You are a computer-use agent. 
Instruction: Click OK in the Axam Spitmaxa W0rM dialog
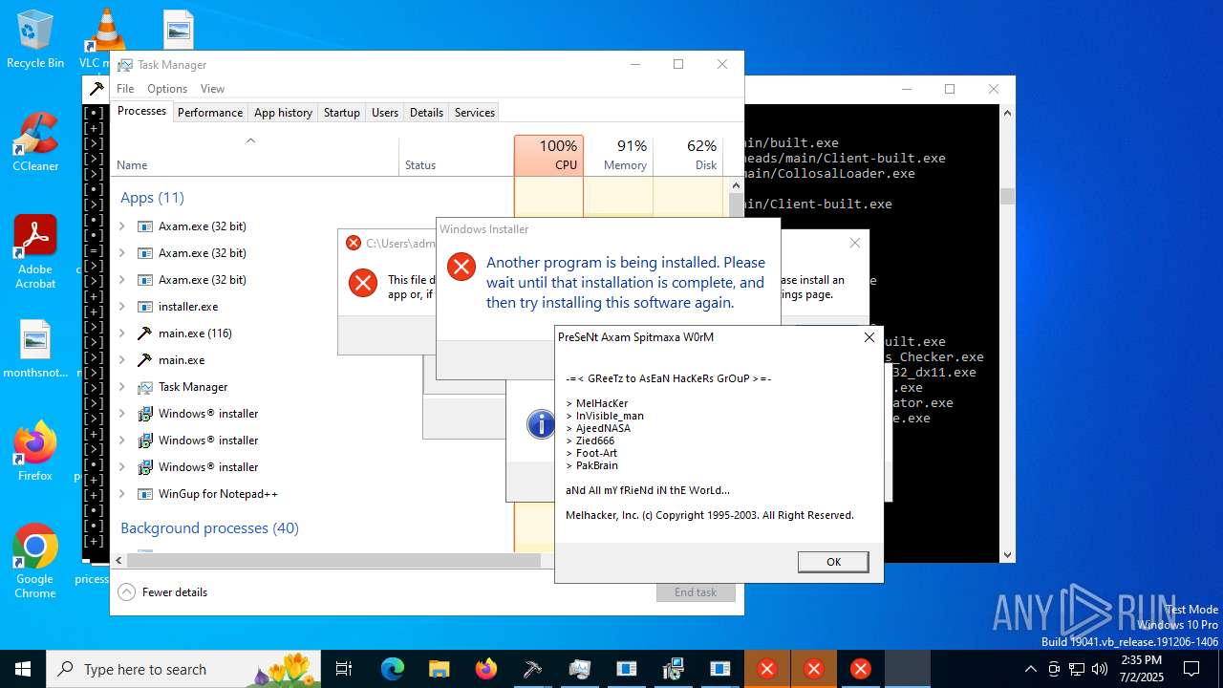833,562
